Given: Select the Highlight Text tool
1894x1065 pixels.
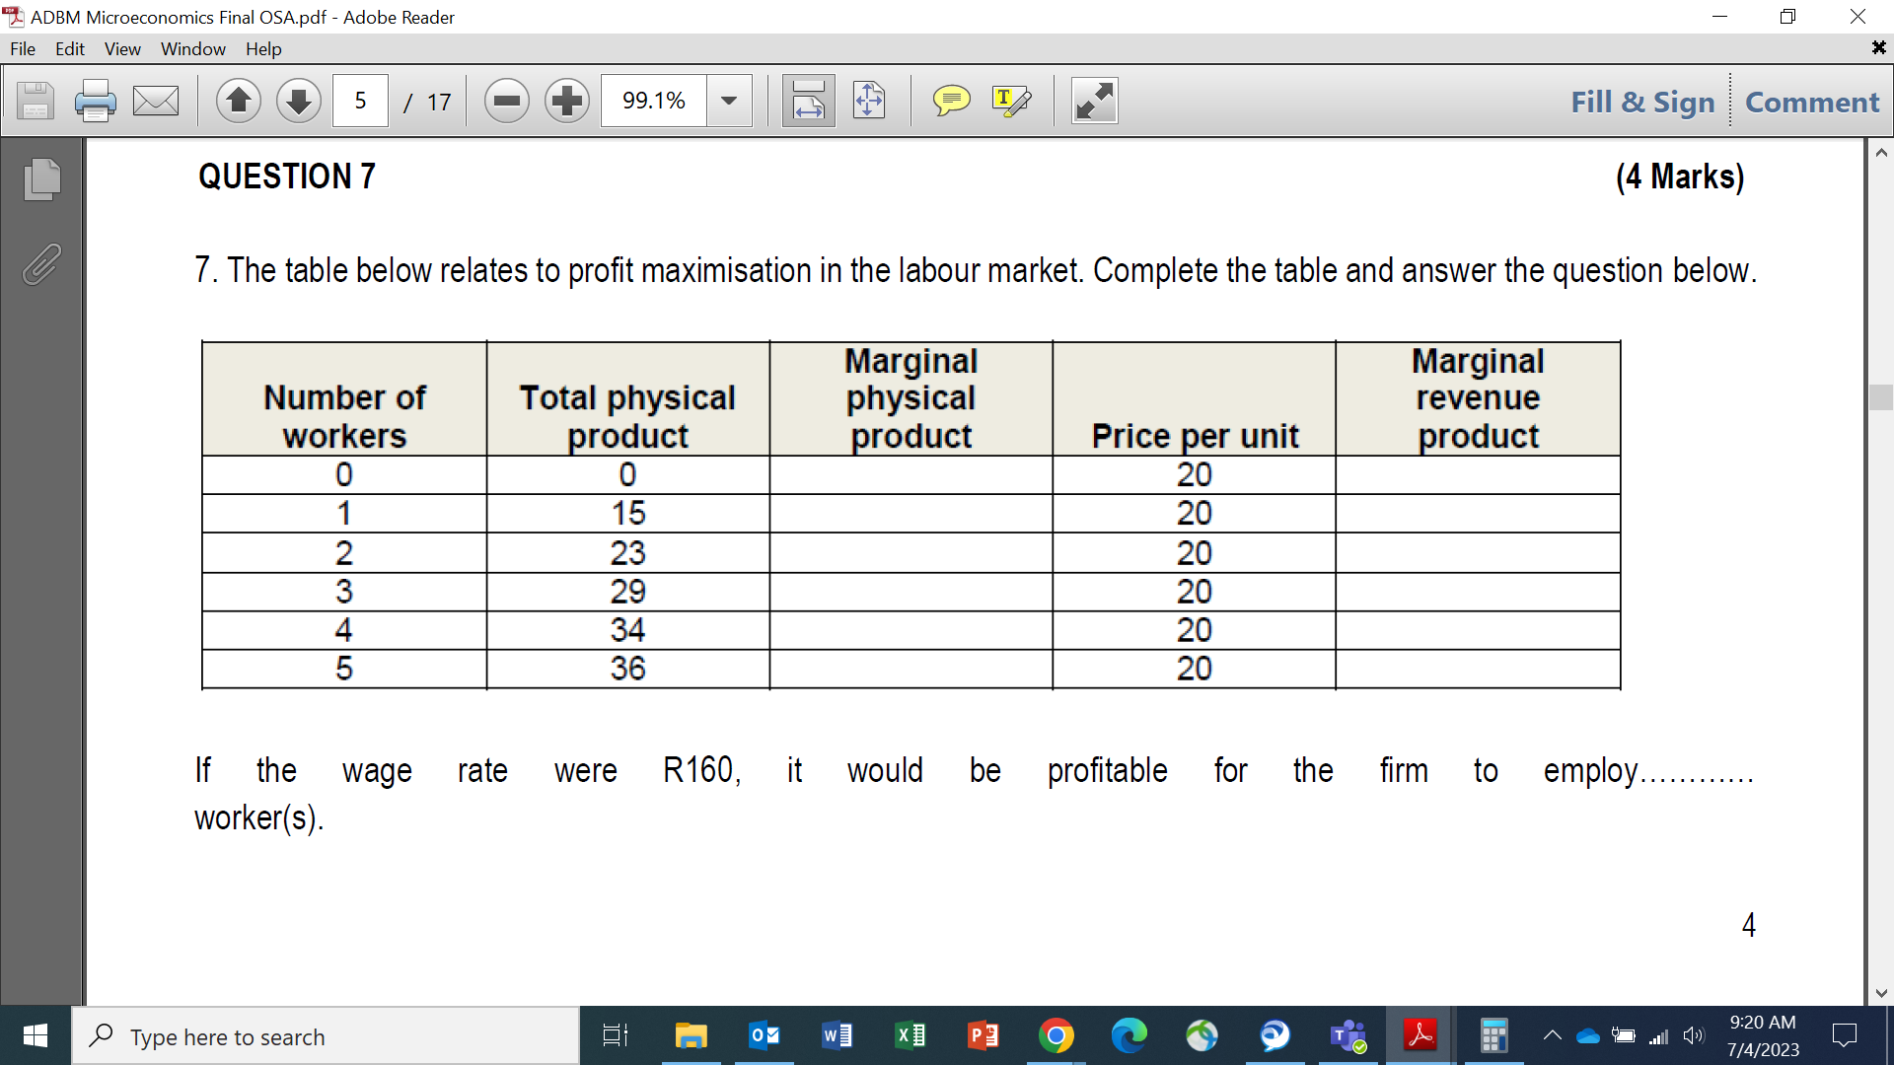Looking at the screenshot, I should click(1012, 100).
